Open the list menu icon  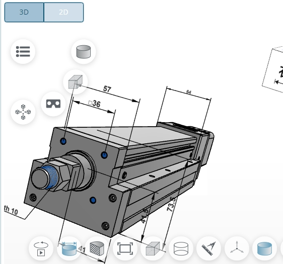coord(23,51)
